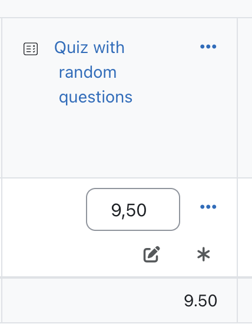The height and width of the screenshot is (324, 252).
Task: Focus the grade text box showing 9,50
Action: pyautogui.click(x=133, y=209)
